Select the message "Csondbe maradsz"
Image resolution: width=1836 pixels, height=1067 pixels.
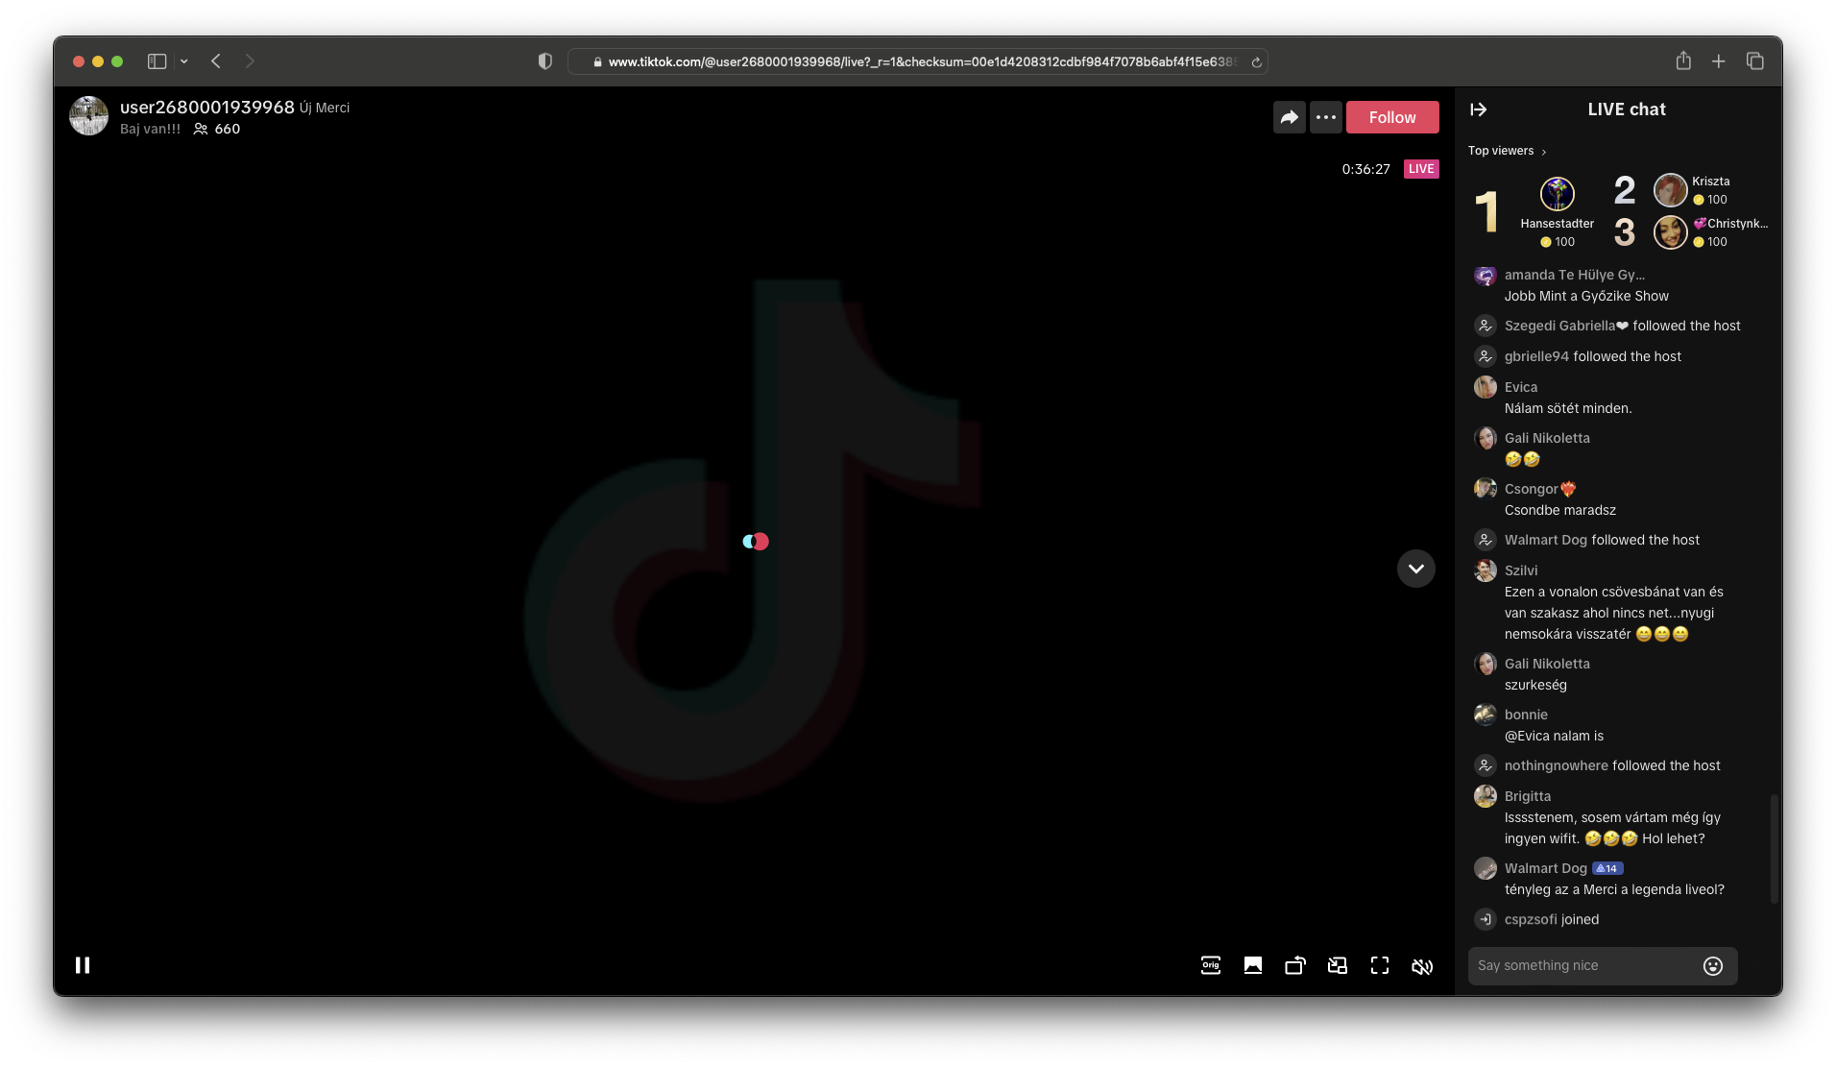[1560, 510]
